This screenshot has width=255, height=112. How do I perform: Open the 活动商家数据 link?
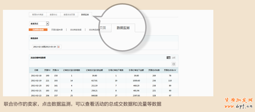coord(76,30)
